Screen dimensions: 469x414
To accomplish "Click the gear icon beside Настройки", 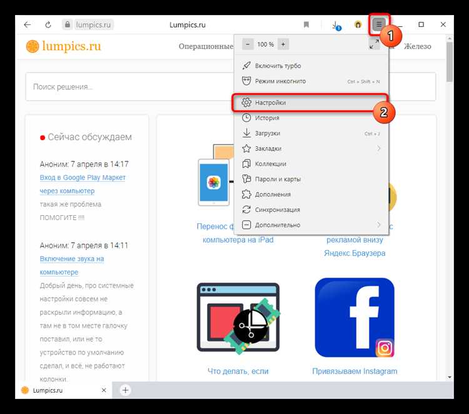I will point(246,103).
